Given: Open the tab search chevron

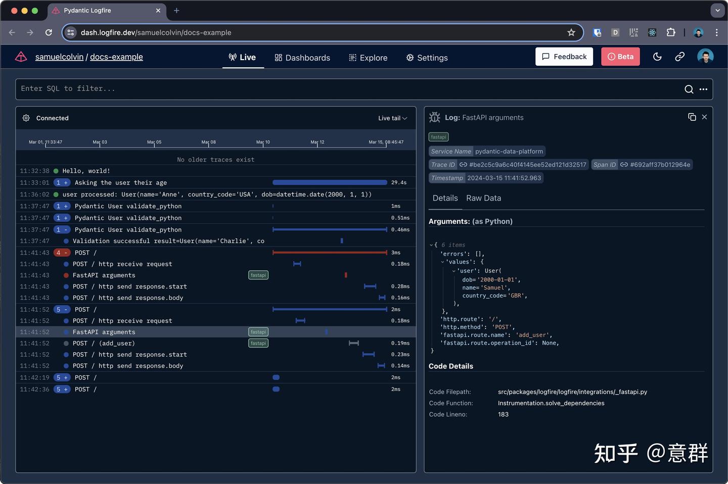Looking at the screenshot, I should pyautogui.click(x=717, y=11).
